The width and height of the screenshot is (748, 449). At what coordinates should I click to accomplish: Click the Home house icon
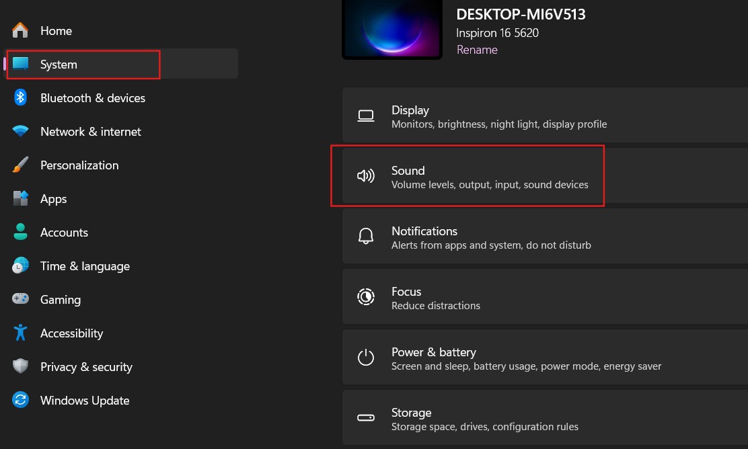pyautogui.click(x=20, y=30)
